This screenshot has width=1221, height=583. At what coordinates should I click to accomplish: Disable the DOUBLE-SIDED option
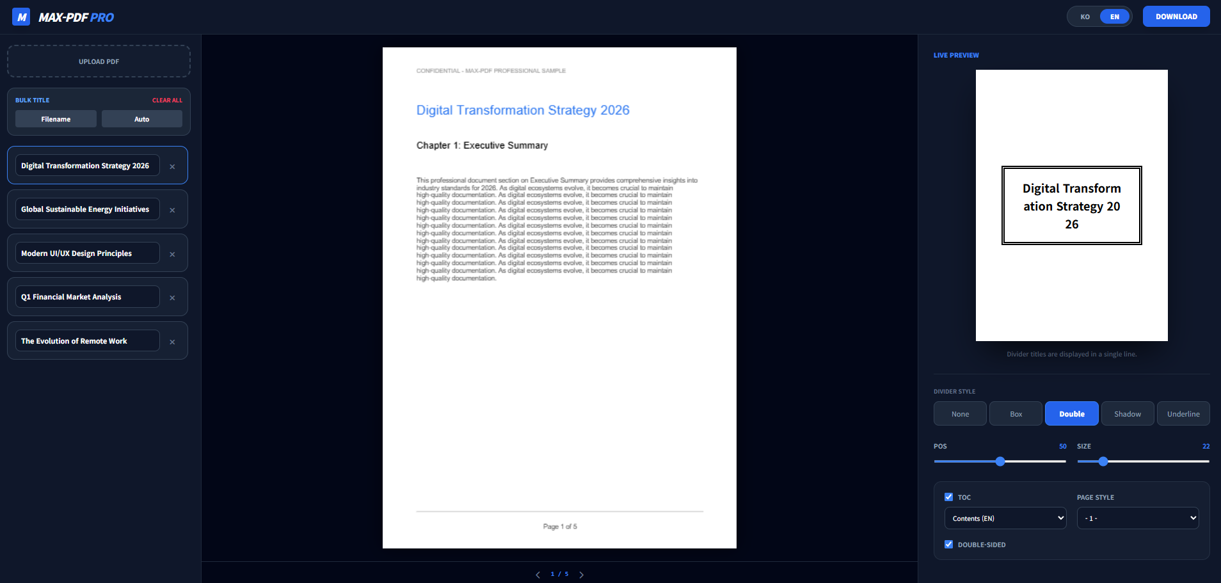tap(948, 544)
